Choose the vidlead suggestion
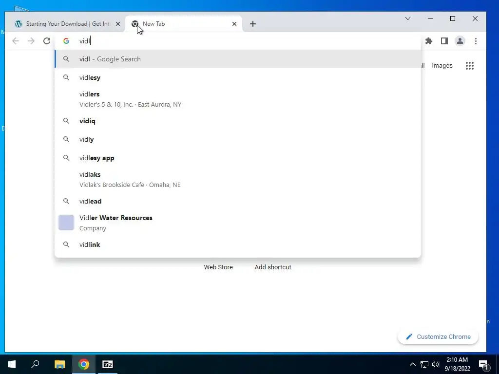499x374 pixels. click(238, 201)
